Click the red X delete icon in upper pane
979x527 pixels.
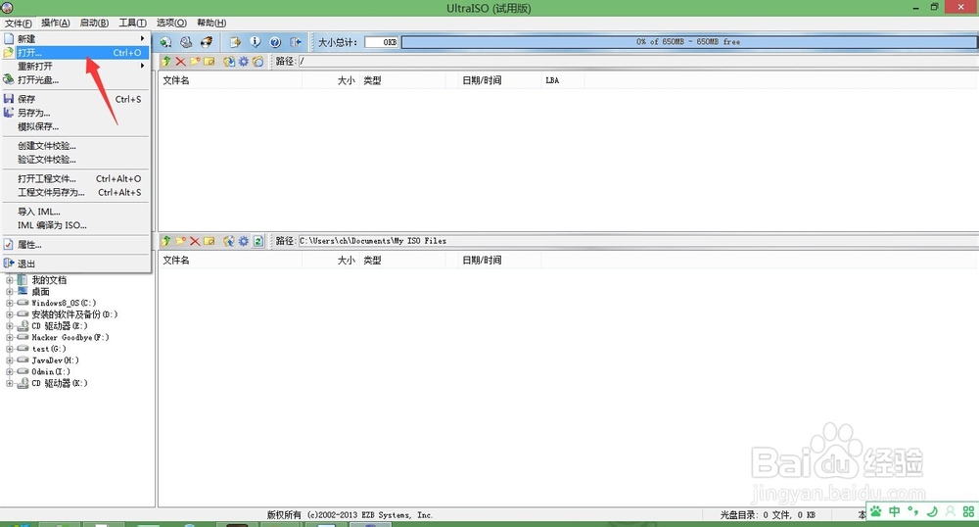pos(180,61)
